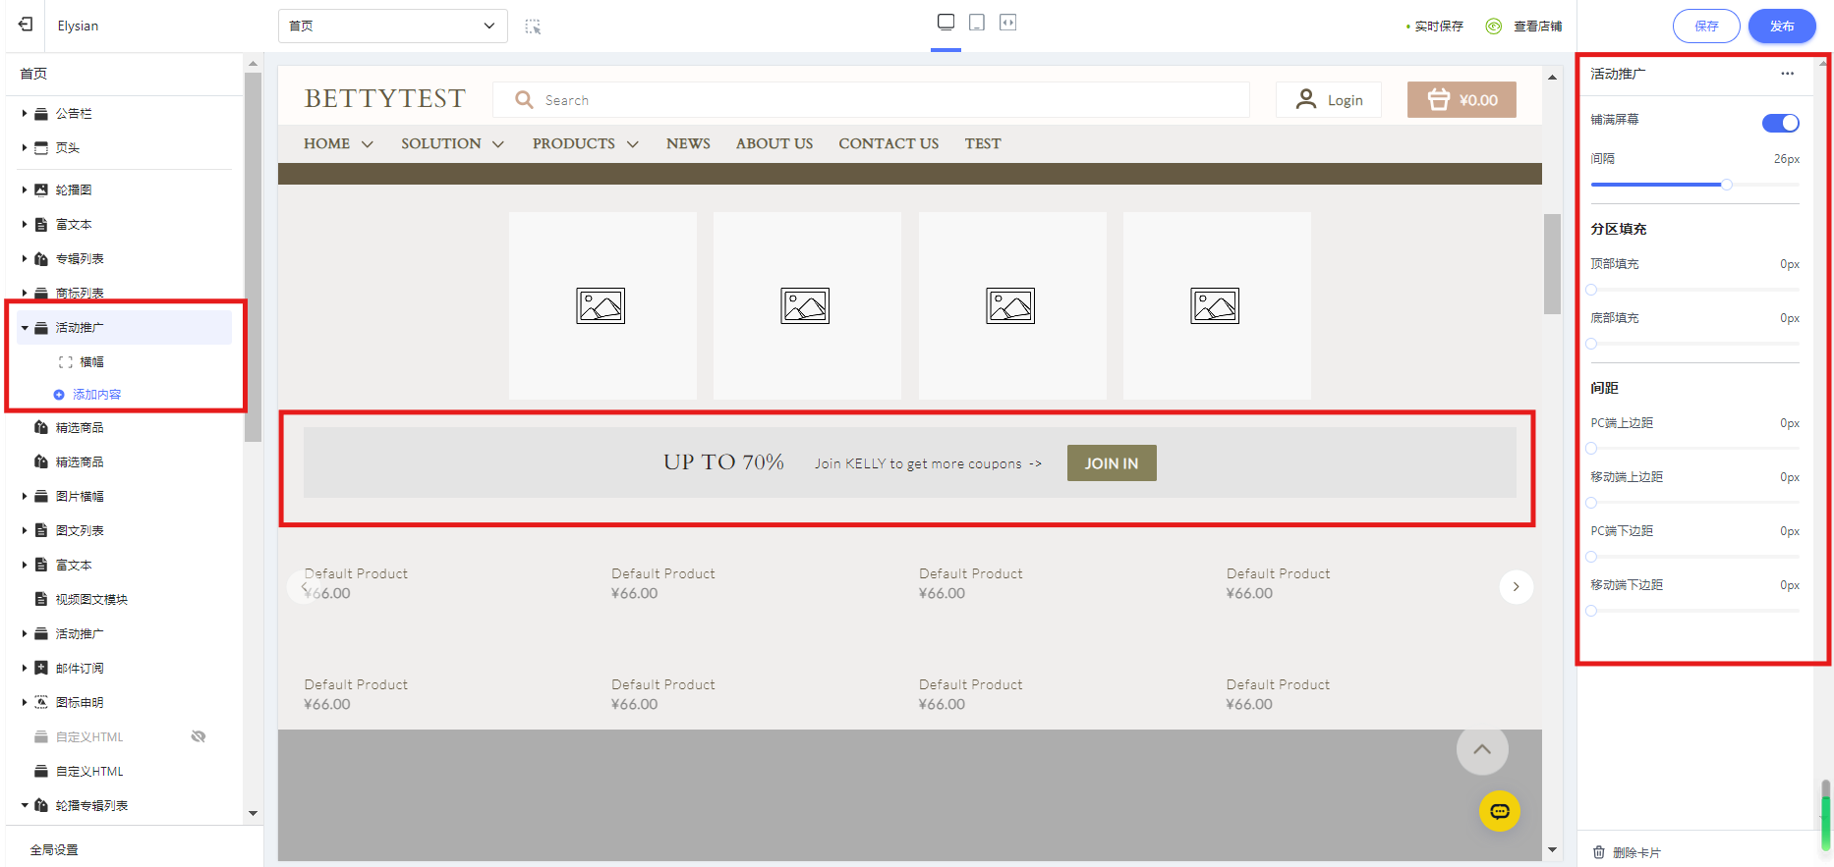This screenshot has height=867, width=1834.
Task: Expand the 轮播图 section in sidebar
Action: [x=25, y=190]
